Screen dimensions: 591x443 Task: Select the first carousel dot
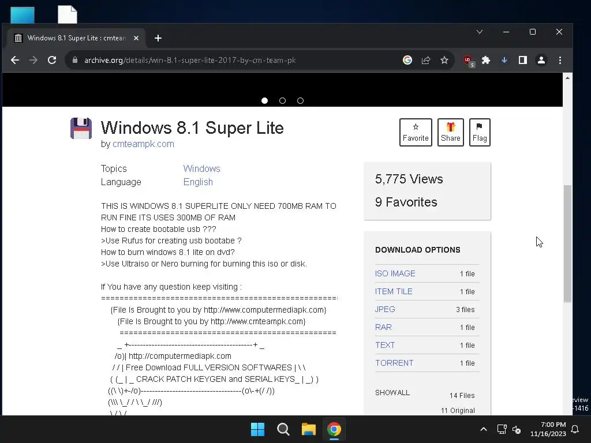pos(264,100)
